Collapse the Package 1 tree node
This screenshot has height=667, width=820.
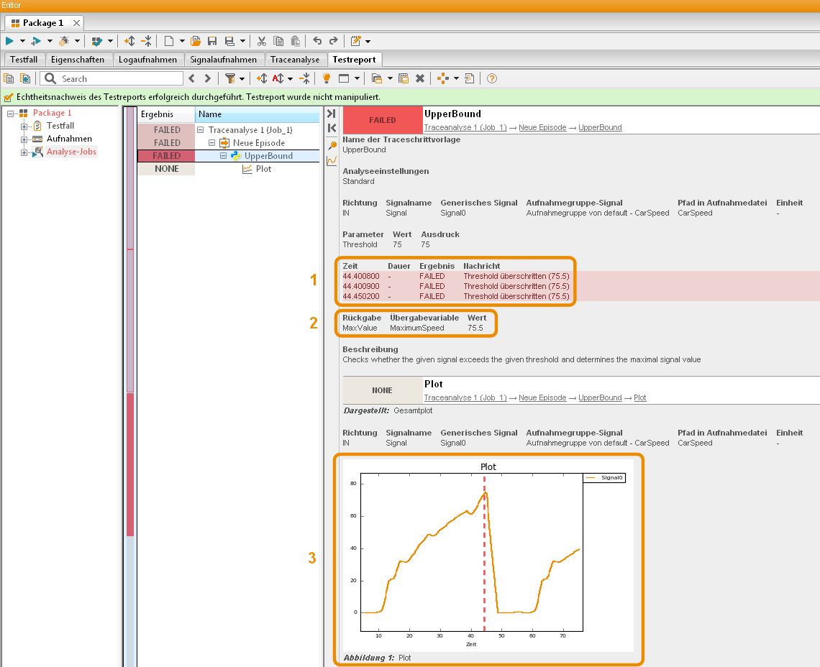(11, 113)
